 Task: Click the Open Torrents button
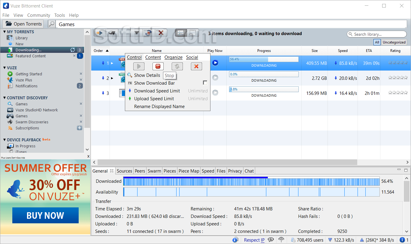tap(23, 24)
